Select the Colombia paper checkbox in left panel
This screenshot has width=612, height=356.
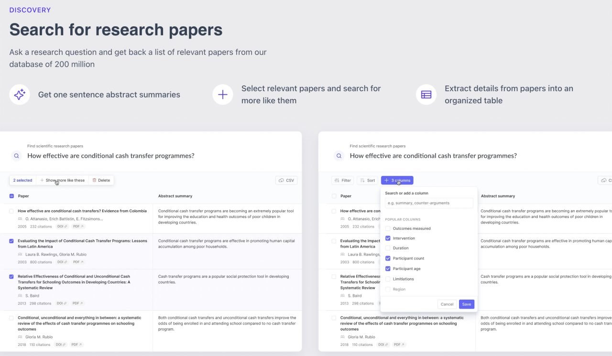coord(11,211)
